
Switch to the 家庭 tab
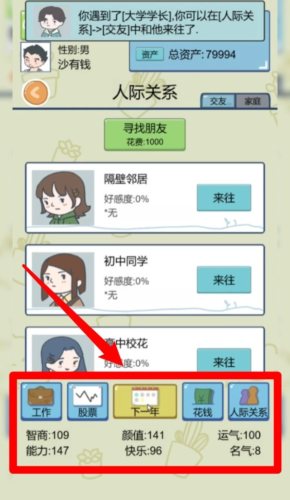253,101
